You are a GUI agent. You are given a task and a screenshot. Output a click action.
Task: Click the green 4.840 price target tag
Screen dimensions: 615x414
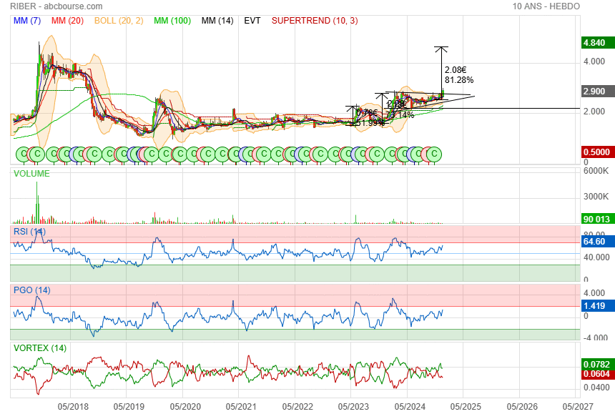pos(596,43)
